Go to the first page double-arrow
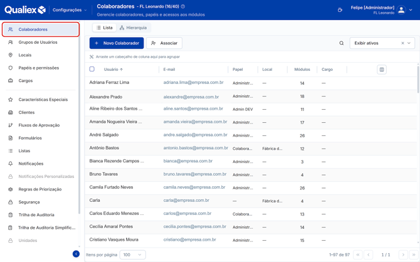The height and width of the screenshot is (262, 420). tap(358, 254)
